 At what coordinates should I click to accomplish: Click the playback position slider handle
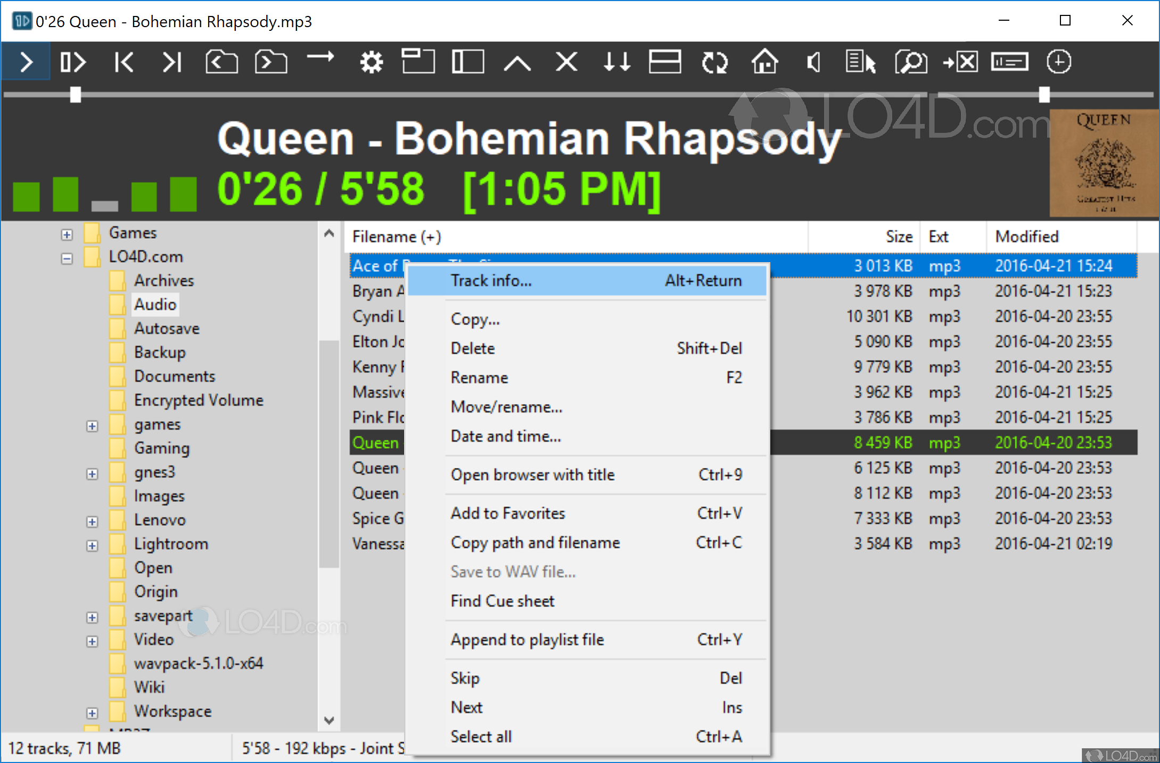click(75, 95)
